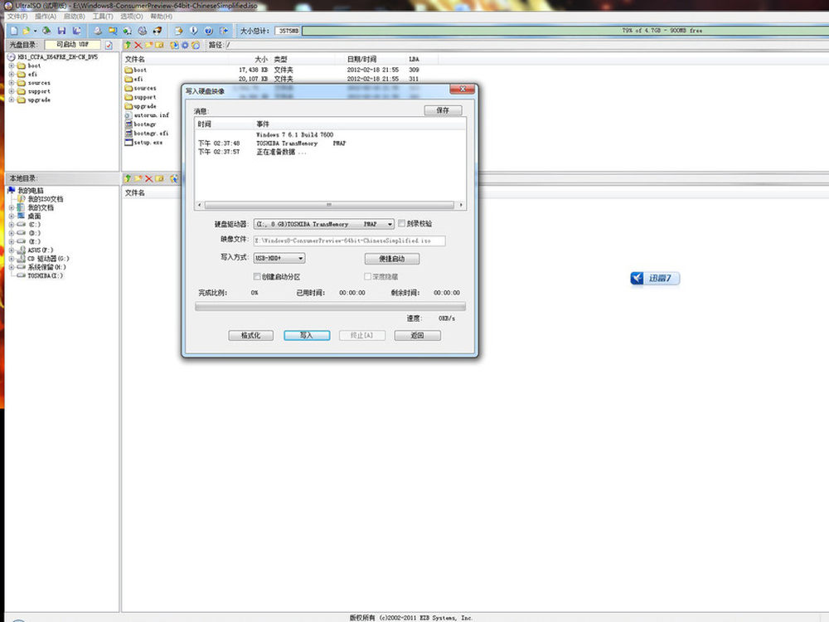Click the boot image checkmark icon beside 可启动 UDF
Viewport: 829px width, 622px height.
pyautogui.click(x=109, y=45)
